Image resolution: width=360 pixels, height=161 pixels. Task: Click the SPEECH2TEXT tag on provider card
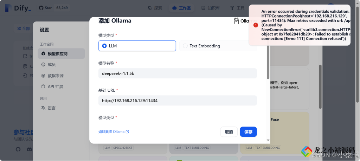[123, 148]
